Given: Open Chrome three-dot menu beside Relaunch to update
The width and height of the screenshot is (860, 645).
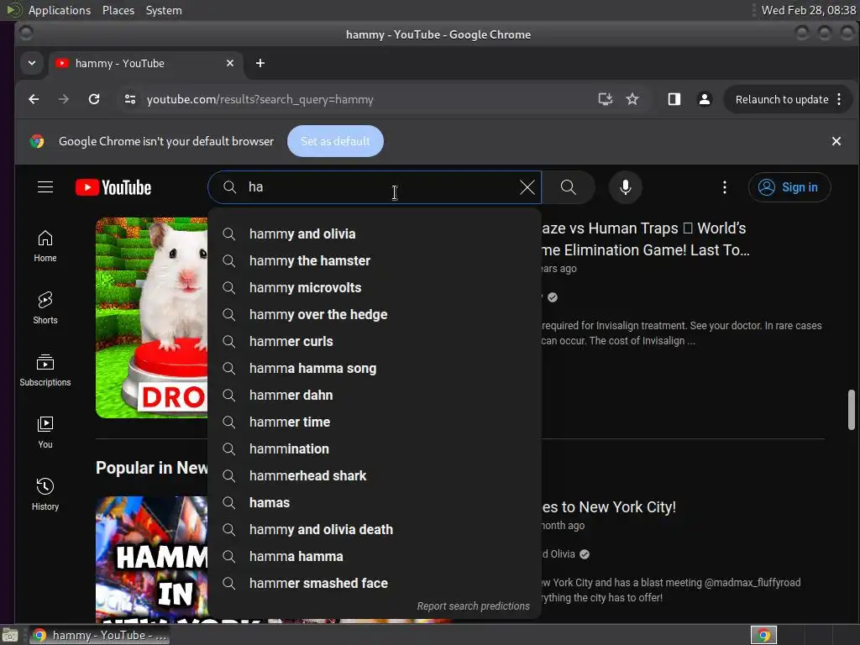Looking at the screenshot, I should (839, 99).
